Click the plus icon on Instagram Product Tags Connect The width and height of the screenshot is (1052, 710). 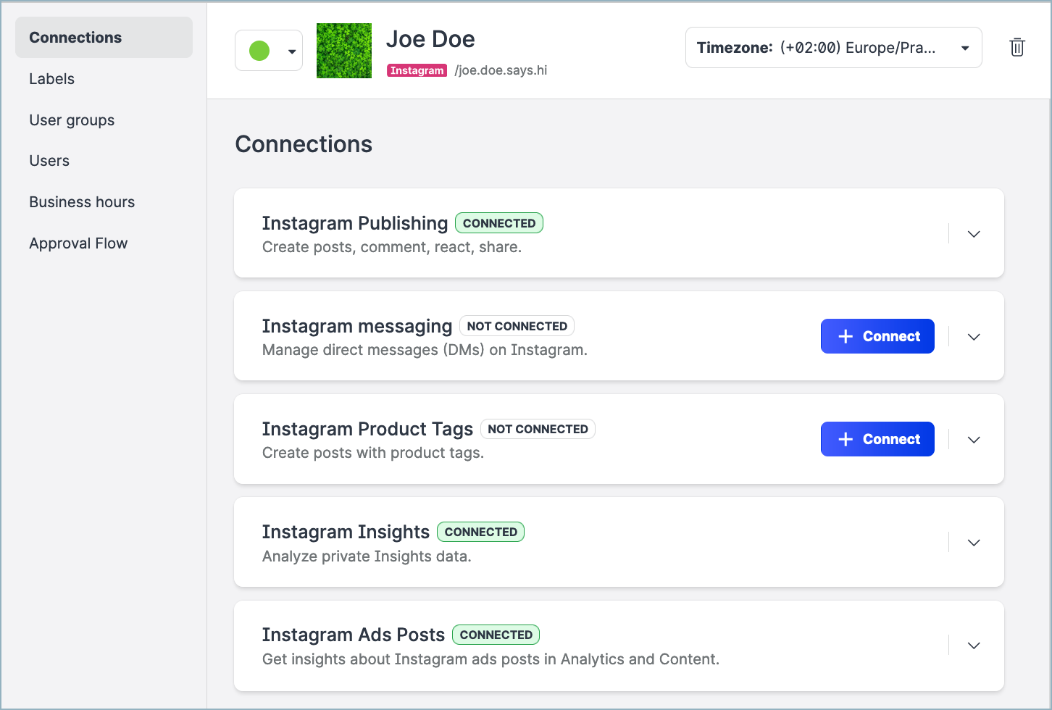coord(845,439)
